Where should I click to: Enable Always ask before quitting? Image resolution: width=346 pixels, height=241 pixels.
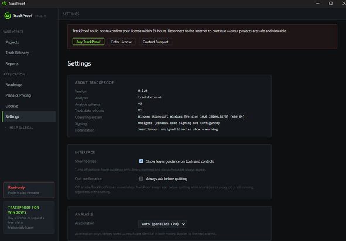tap(141, 178)
